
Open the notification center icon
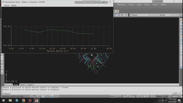click(179, 100)
